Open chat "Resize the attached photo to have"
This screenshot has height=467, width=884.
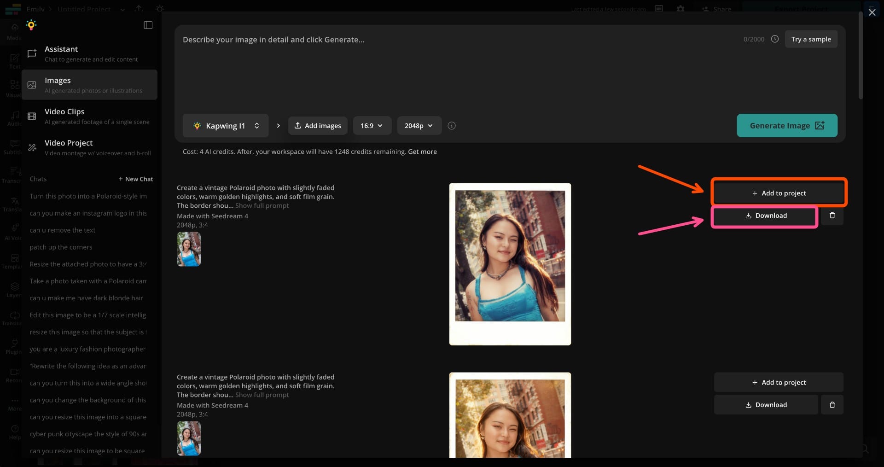point(88,264)
